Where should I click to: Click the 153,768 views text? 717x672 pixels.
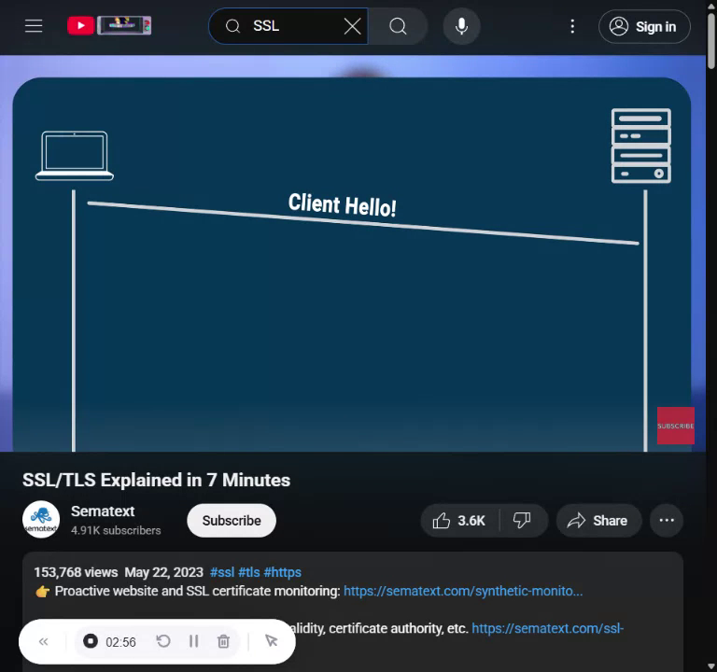point(76,572)
